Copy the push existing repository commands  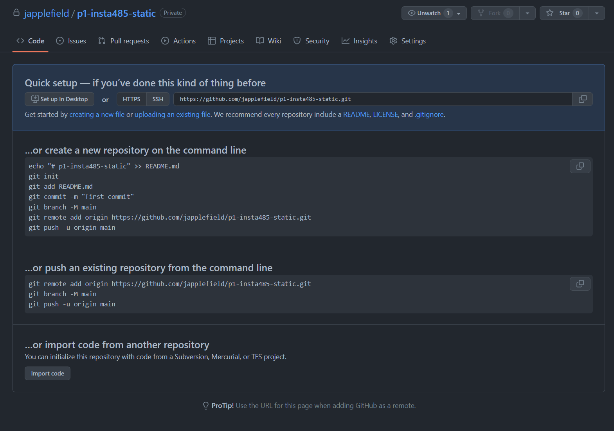point(580,284)
